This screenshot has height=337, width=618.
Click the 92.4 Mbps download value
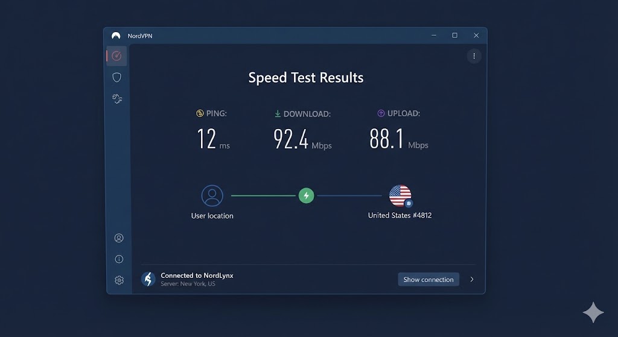302,139
